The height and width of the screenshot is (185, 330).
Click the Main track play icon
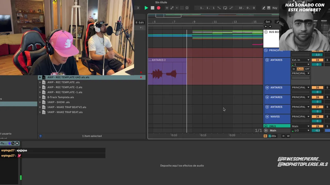266,131
